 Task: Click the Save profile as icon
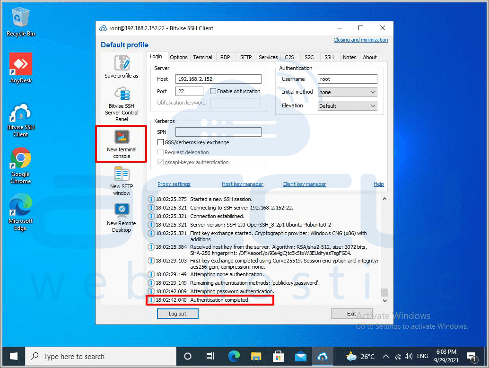[x=122, y=63]
